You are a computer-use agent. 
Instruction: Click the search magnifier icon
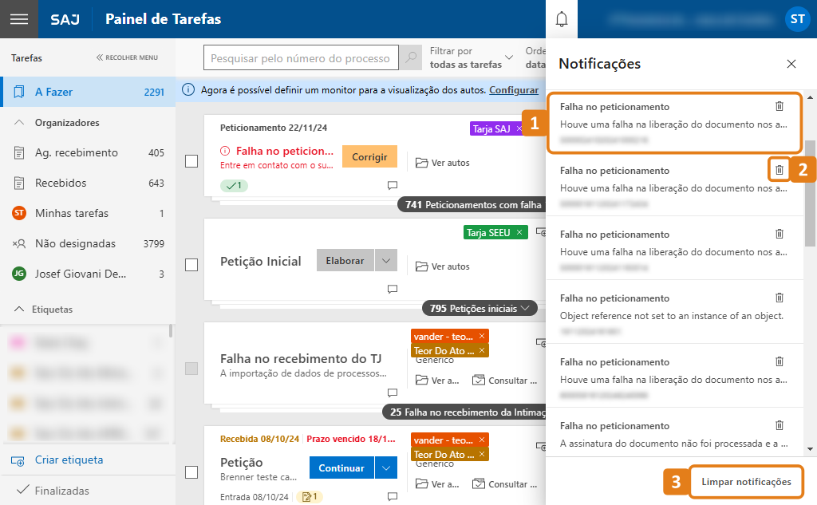coord(409,57)
